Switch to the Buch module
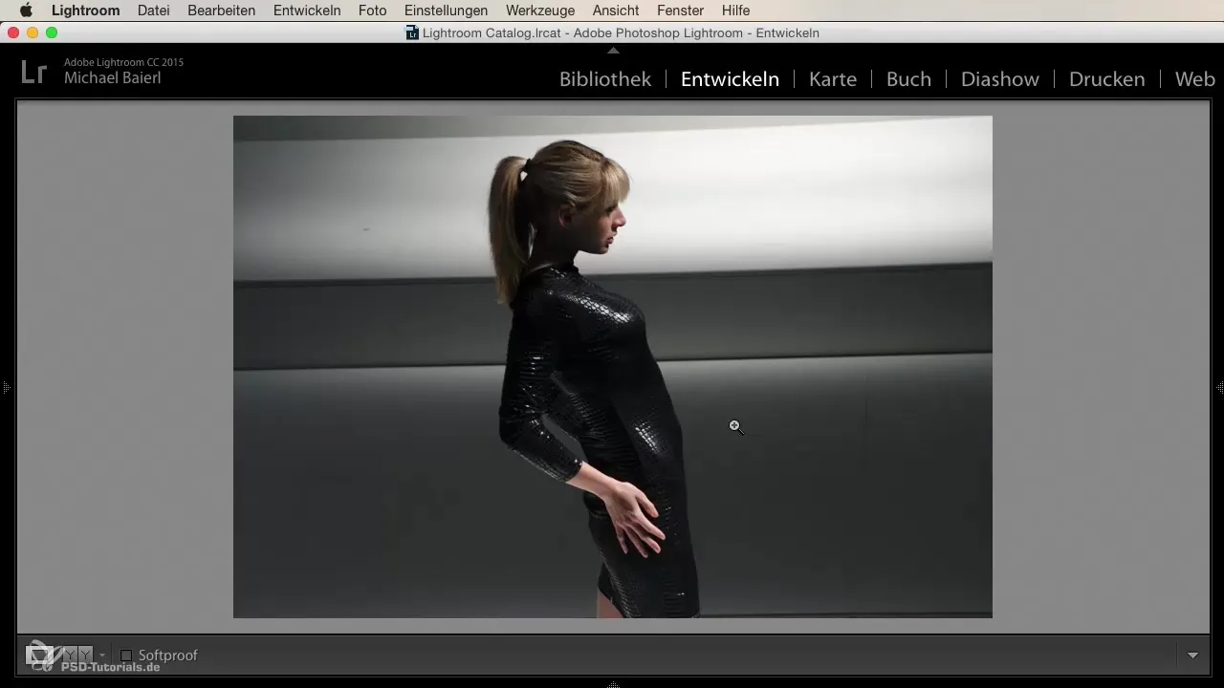 point(908,79)
